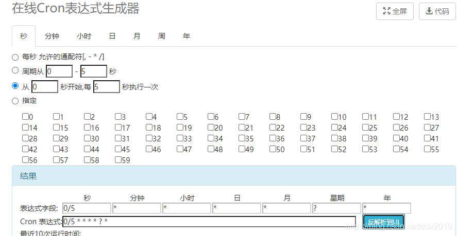Open the 年 tab
This screenshot has width=457, height=236.
[x=186, y=36]
